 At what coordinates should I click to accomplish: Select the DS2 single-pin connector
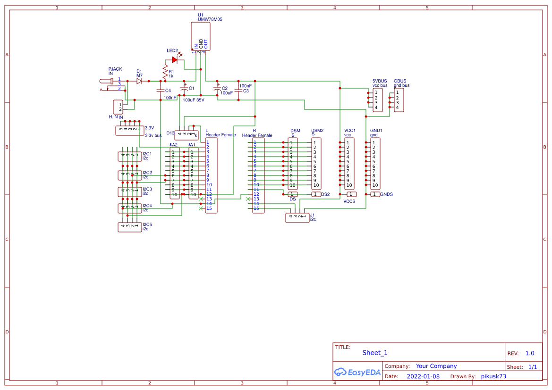316,194
